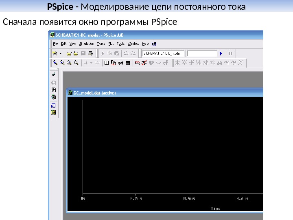Click the Cut scissors icon
Image resolution: width=293 pixels, height=220 pixels.
pyautogui.click(x=103, y=53)
